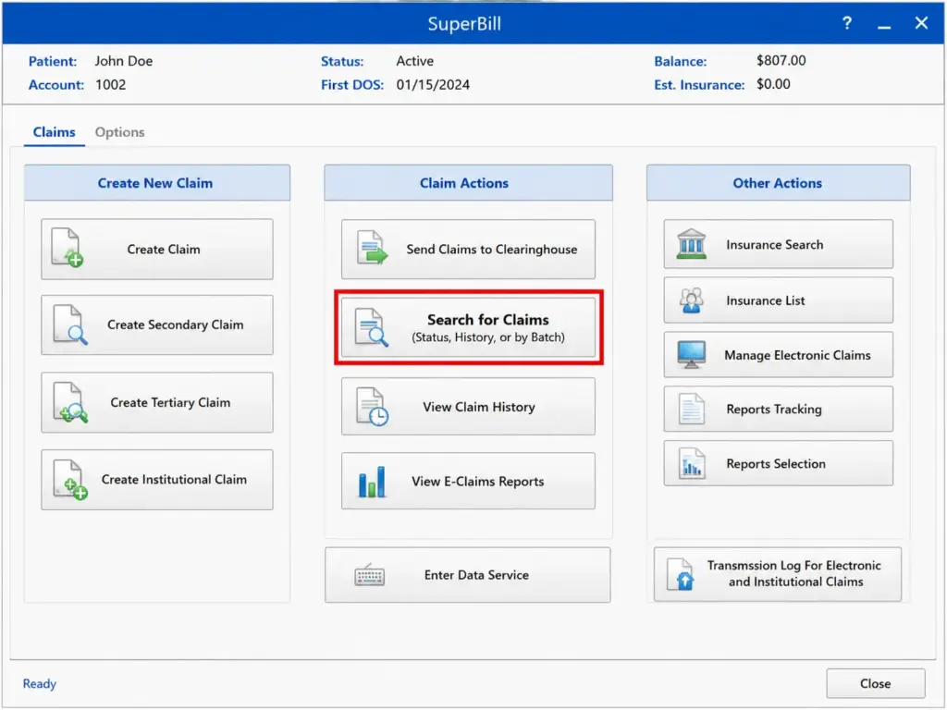
Task: Switch to the Claims tab
Action: 54,132
